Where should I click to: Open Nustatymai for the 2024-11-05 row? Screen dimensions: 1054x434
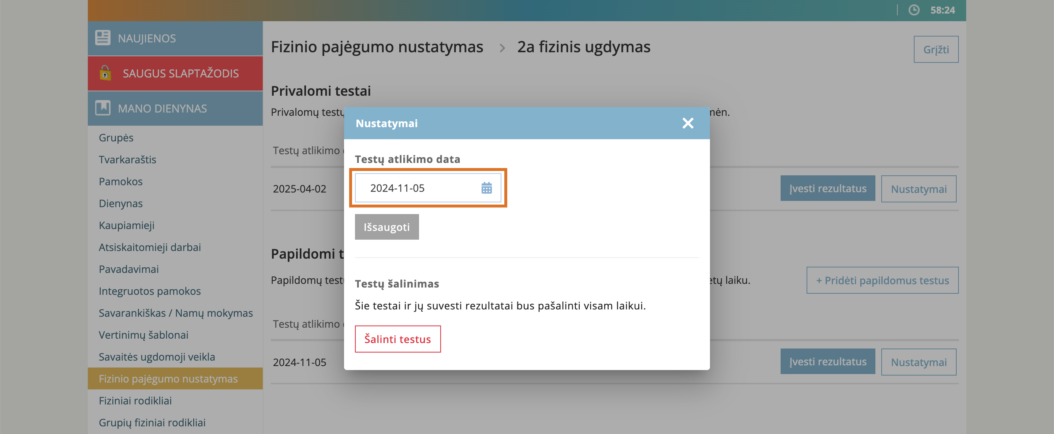tap(918, 362)
